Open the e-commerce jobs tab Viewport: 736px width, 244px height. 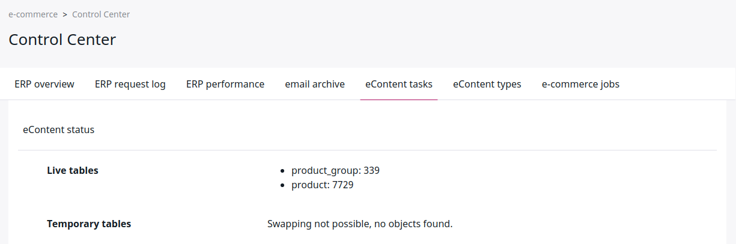point(580,84)
